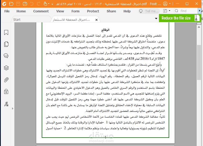Print the document using the printer icon

coord(25,4)
